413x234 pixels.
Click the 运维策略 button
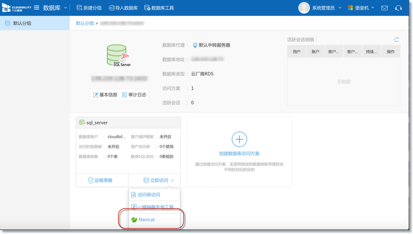tap(100, 180)
